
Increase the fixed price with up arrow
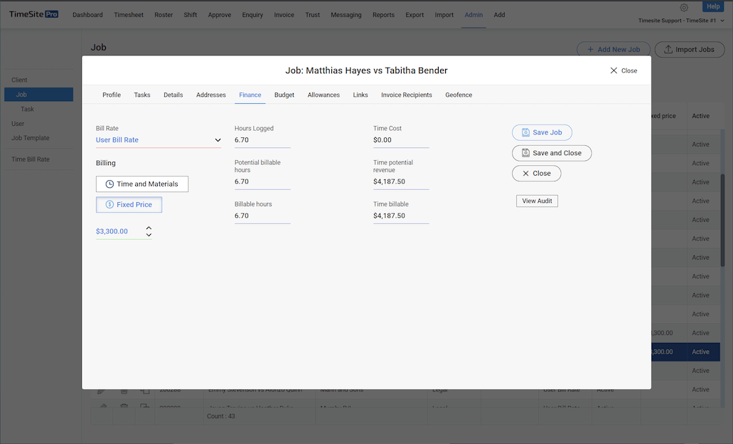(x=149, y=228)
